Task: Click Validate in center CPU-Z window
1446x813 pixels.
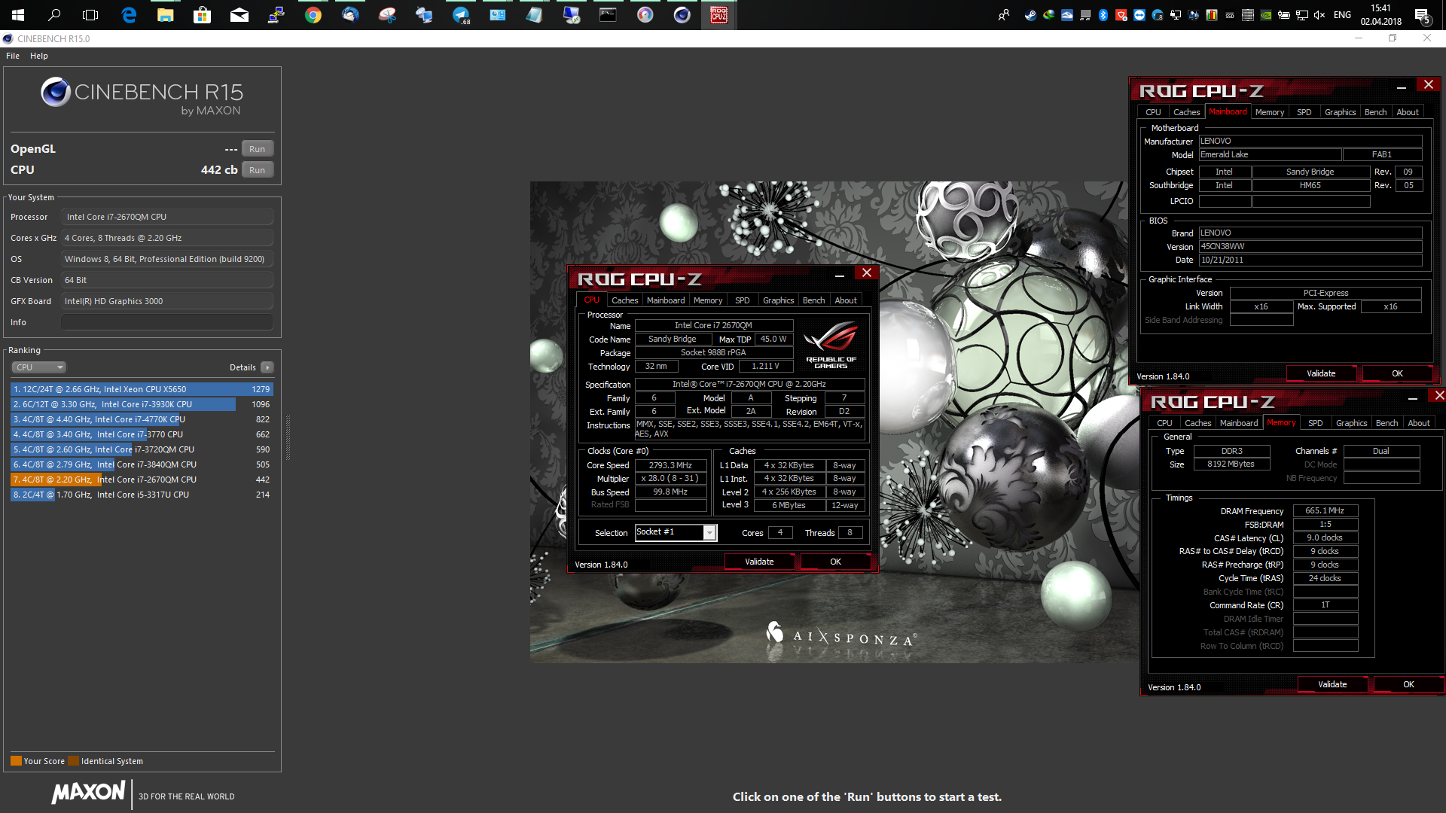Action: point(759,562)
